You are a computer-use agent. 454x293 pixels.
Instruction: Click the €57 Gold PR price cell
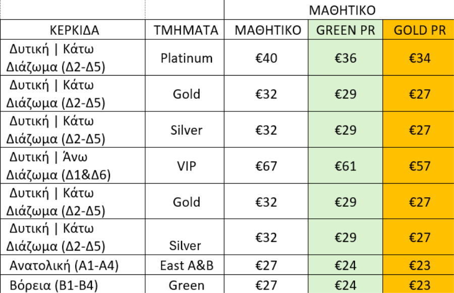click(x=418, y=165)
